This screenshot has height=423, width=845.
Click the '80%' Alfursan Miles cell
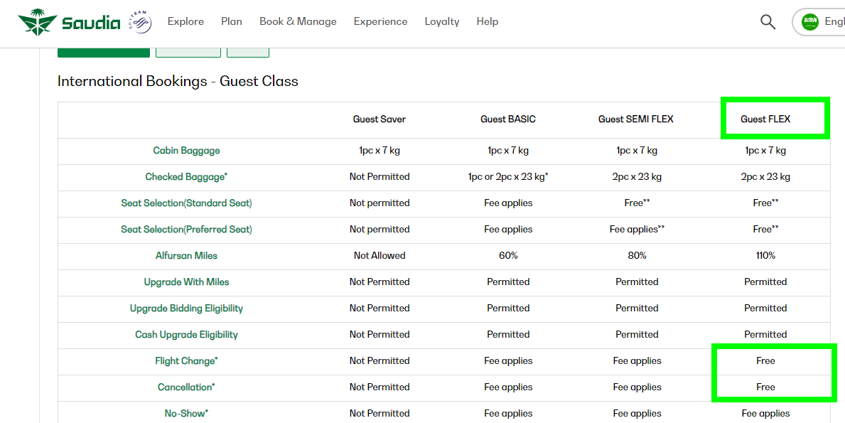[637, 256]
